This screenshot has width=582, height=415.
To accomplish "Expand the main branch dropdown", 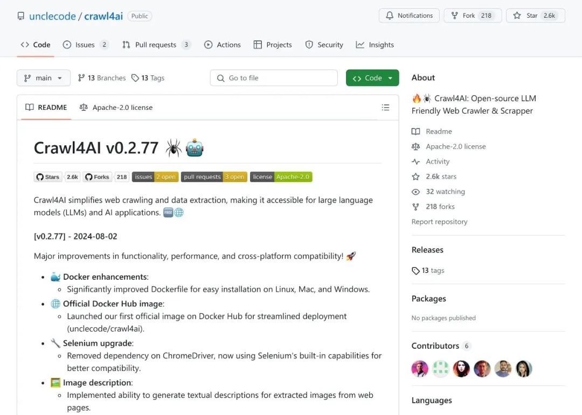I will 44,78.
